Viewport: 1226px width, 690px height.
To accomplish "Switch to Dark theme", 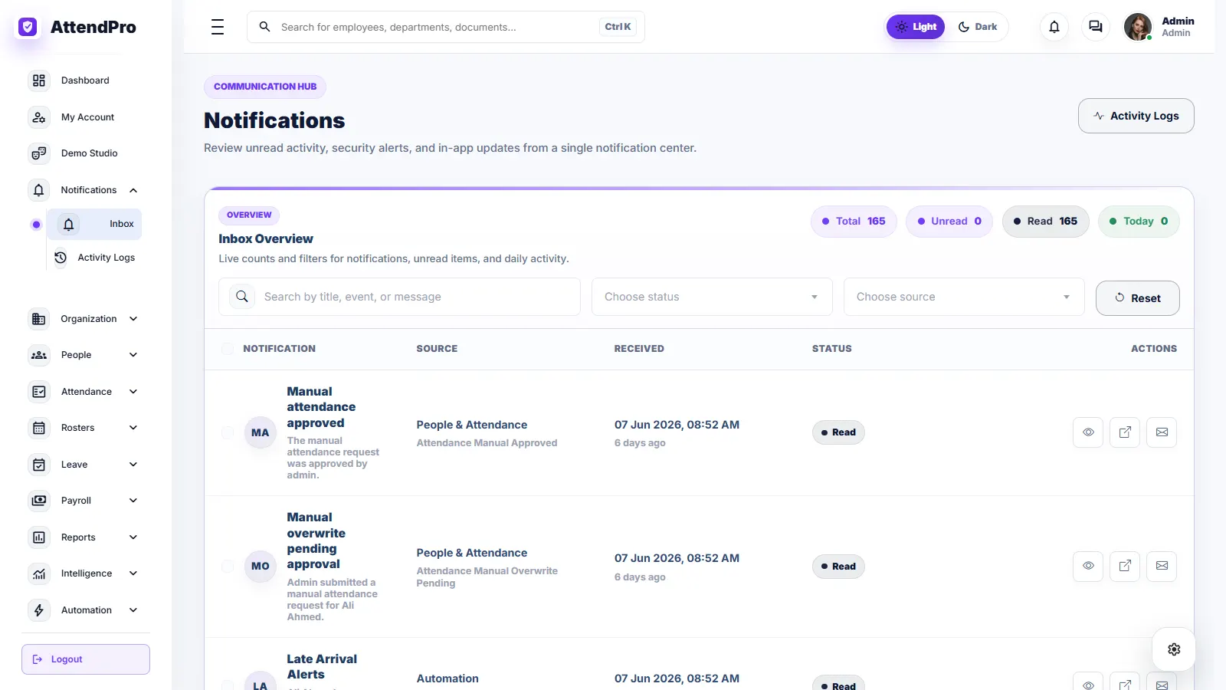I will point(978,27).
